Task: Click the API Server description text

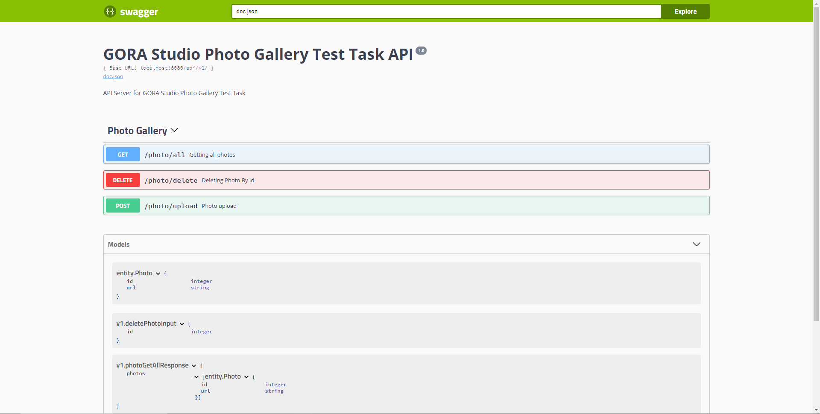Action: [x=174, y=93]
